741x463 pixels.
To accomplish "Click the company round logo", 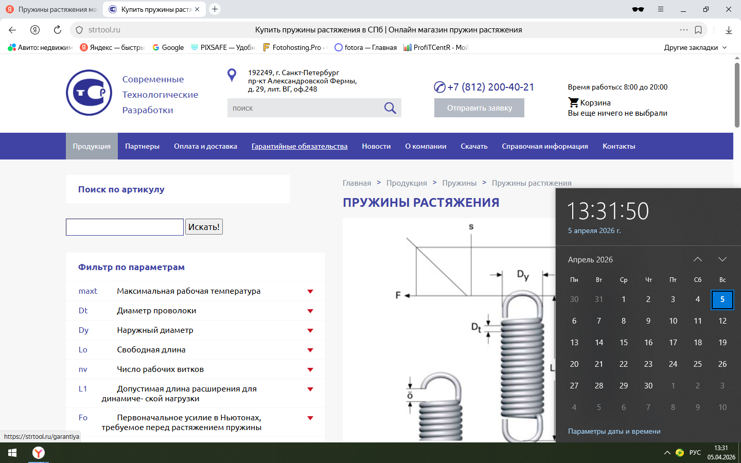I will point(89,93).
